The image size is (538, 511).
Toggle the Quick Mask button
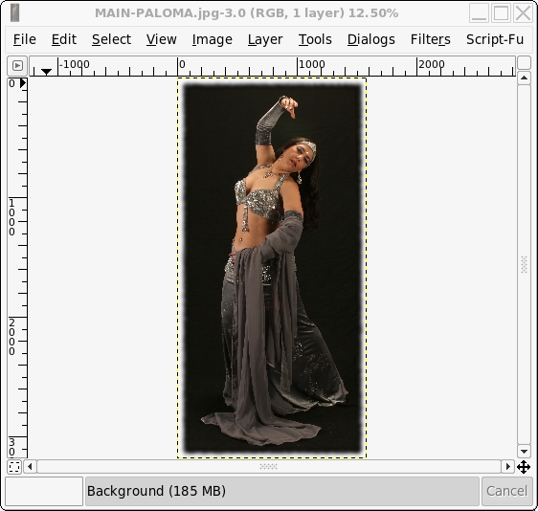pos(14,467)
